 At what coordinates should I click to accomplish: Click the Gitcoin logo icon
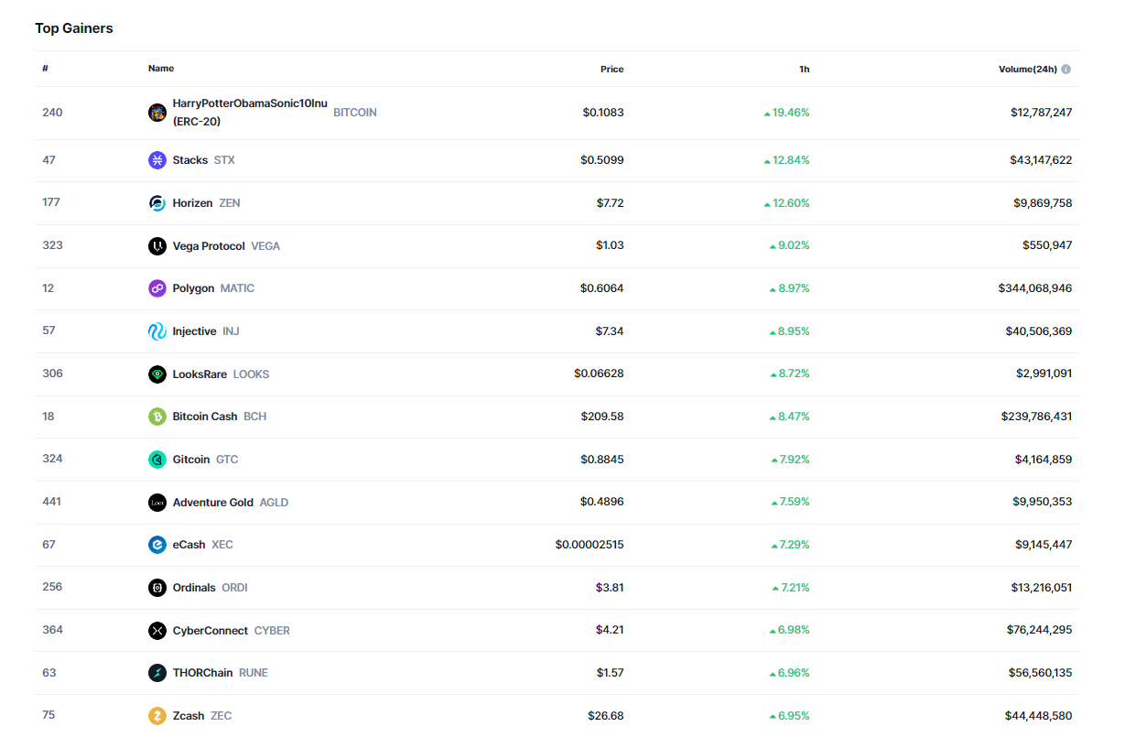coord(157,460)
